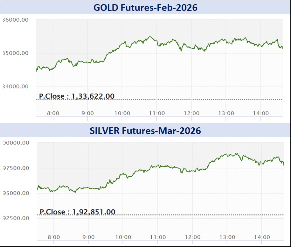Click the 92500.00 price label on silver axis
The image size is (291, 247).
point(16,218)
